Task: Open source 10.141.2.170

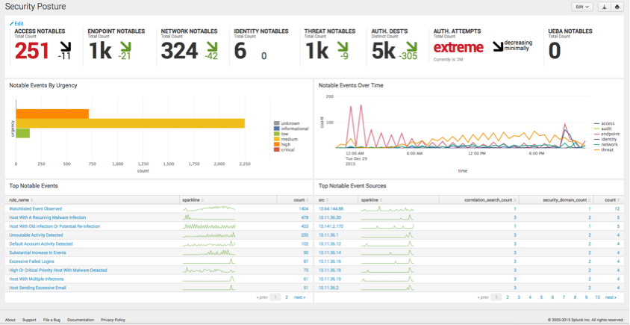Action: coord(331,226)
